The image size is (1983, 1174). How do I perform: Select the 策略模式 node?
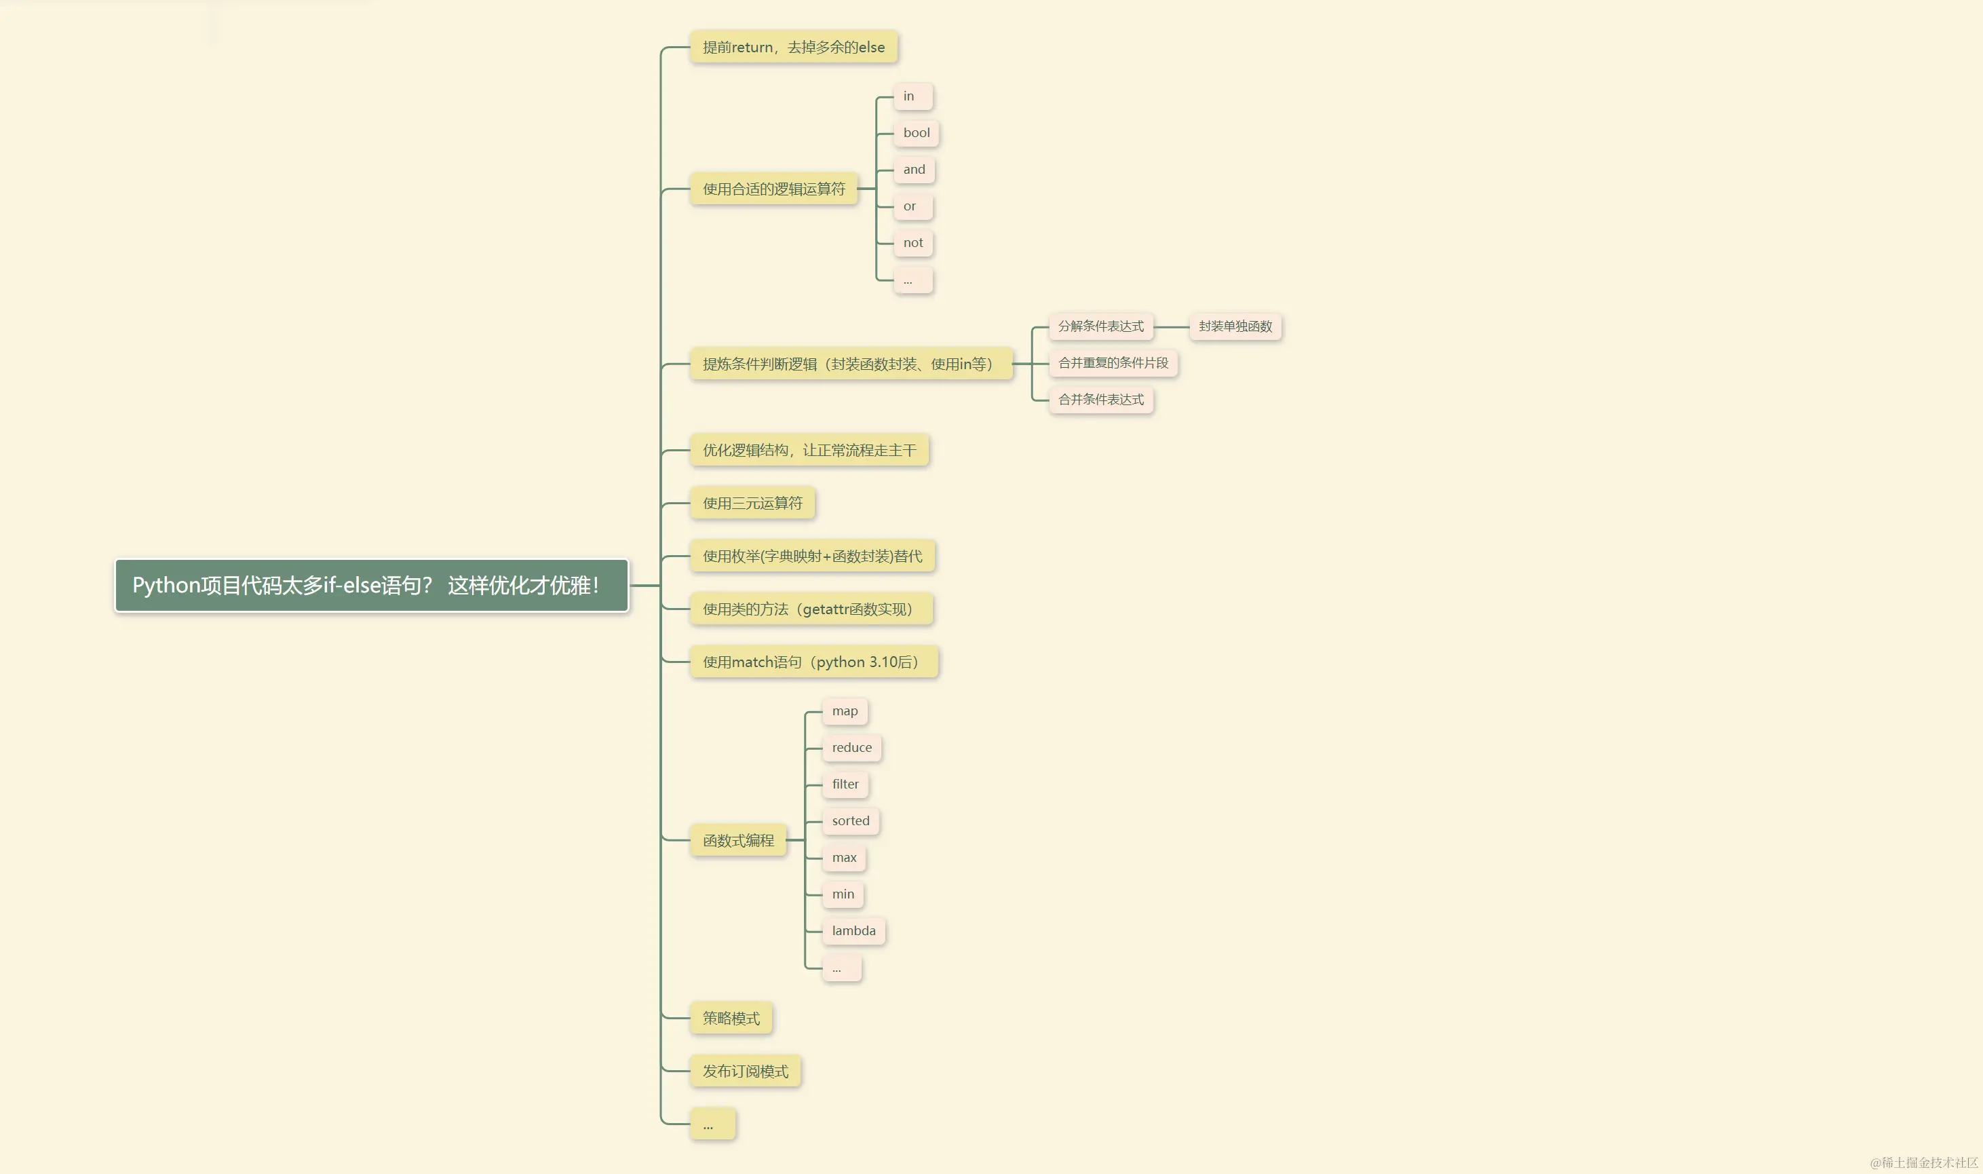[731, 1018]
